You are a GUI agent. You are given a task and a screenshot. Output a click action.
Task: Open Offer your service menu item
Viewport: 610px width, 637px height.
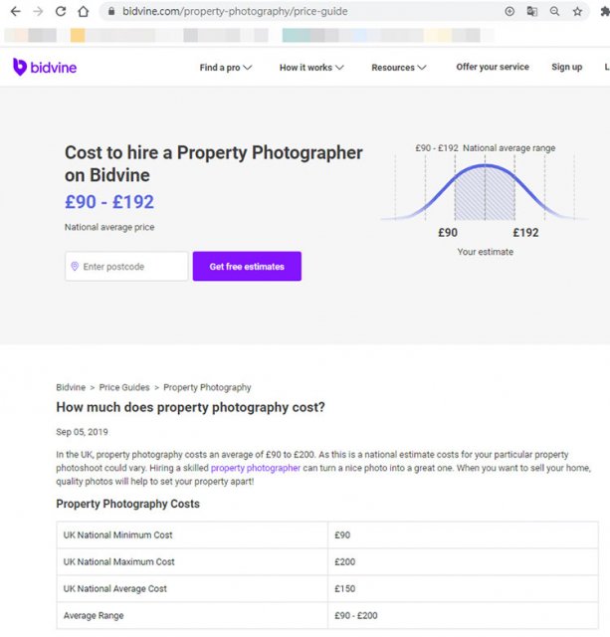click(493, 67)
